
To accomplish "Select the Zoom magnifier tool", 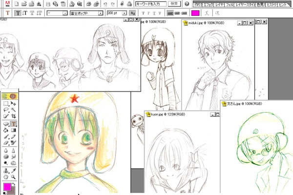I will pos(14,177).
